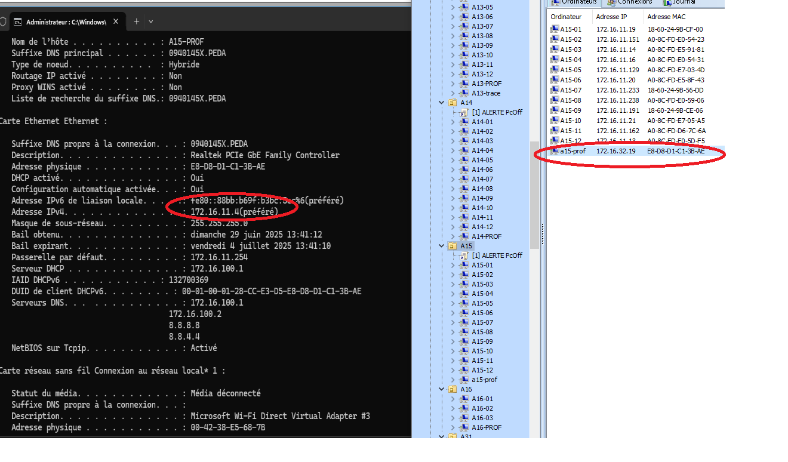This screenshot has width=788, height=462.
Task: Click the computer icon of A14-12 in tree
Action: coord(464,227)
